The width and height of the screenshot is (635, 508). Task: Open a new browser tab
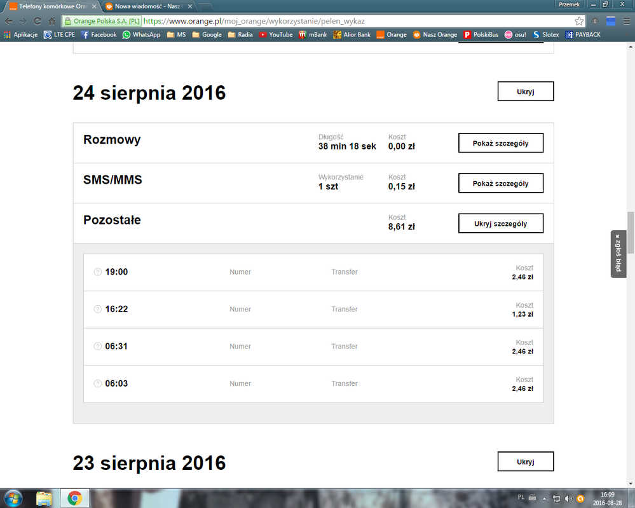pyautogui.click(x=206, y=6)
